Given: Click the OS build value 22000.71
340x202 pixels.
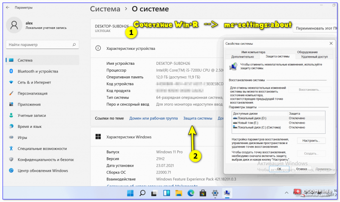Looking at the screenshot, I should [x=164, y=173].
